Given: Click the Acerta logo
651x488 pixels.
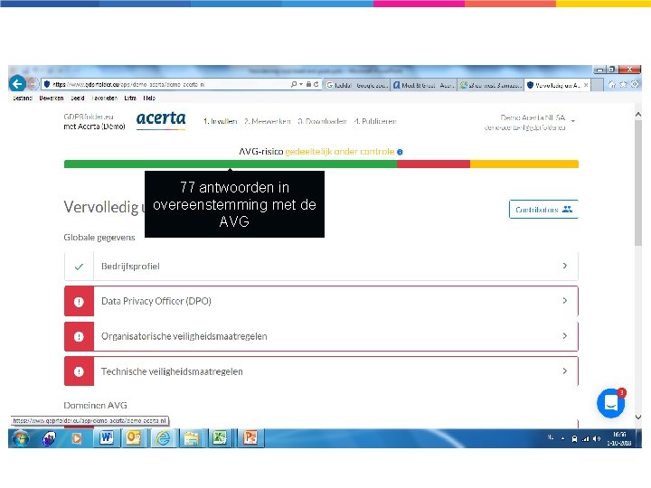Looking at the screenshot, I should [161, 120].
